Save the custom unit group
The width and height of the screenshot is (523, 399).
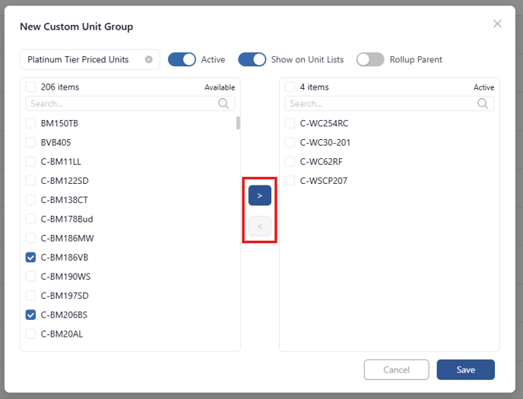pyautogui.click(x=466, y=369)
